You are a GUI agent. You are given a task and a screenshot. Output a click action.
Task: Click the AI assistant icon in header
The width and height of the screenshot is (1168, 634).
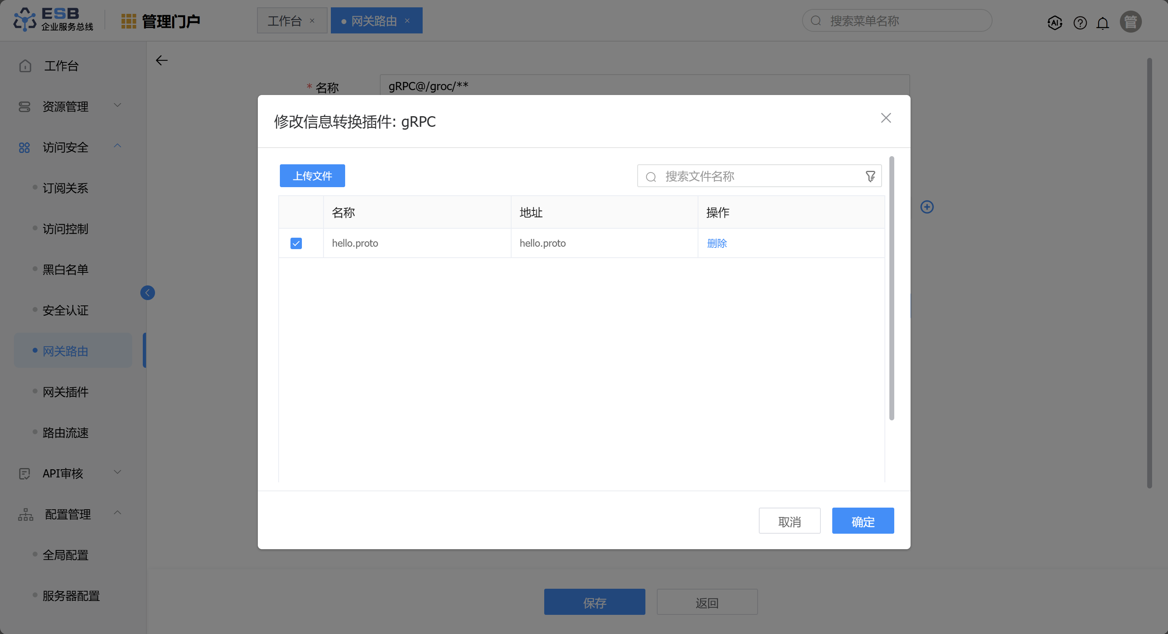(x=1055, y=22)
